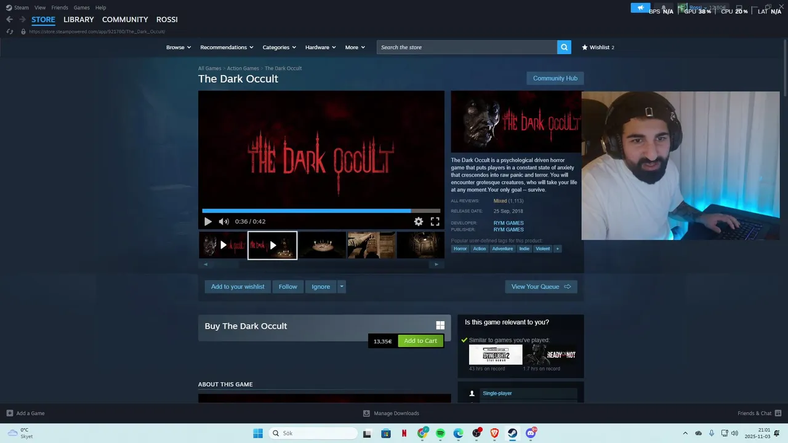Open Friends & Chat icon
The width and height of the screenshot is (788, 443).
click(778, 413)
